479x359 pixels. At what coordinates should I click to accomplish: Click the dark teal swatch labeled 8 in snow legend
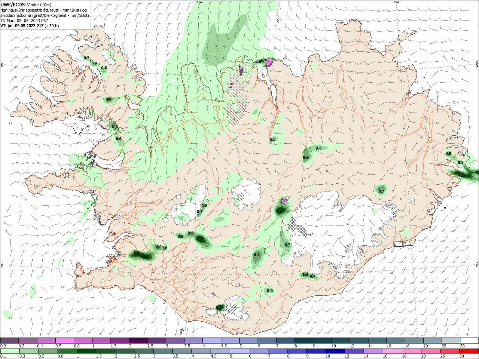(x=304, y=340)
